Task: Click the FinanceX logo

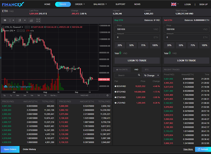Action: click(13, 4)
